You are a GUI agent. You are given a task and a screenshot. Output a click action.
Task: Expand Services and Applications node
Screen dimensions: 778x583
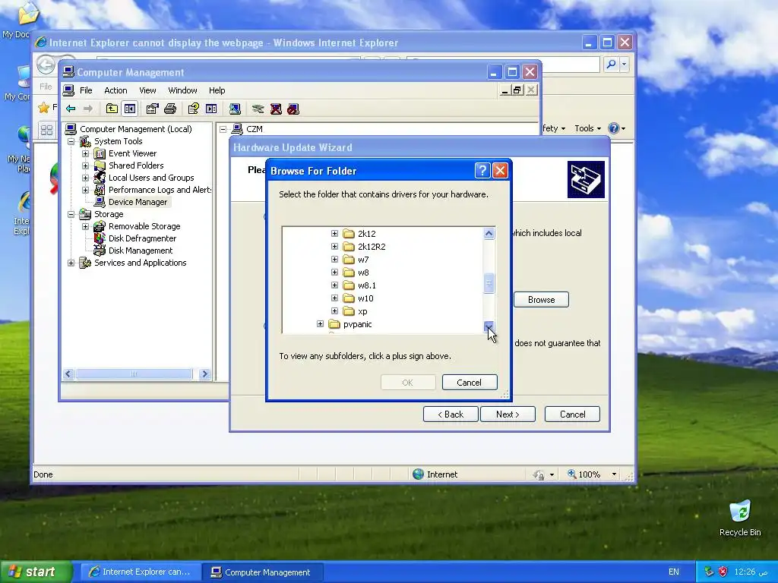coord(71,263)
